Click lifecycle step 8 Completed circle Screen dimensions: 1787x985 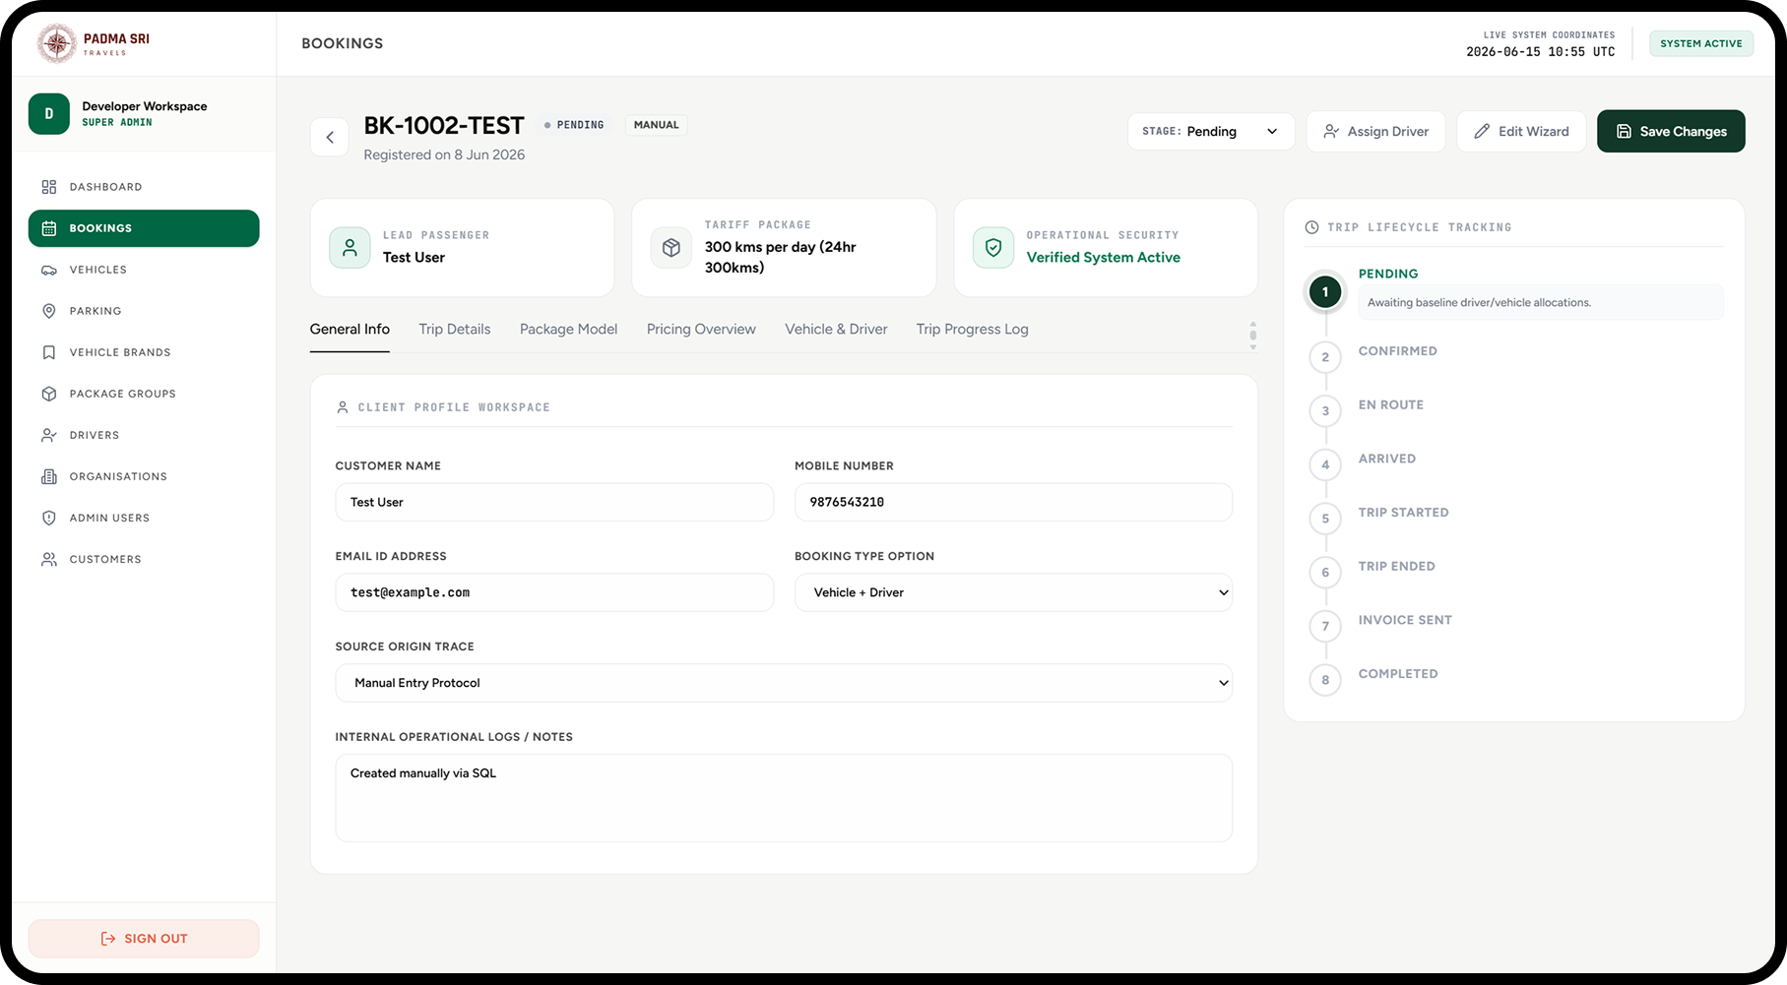pyautogui.click(x=1325, y=680)
